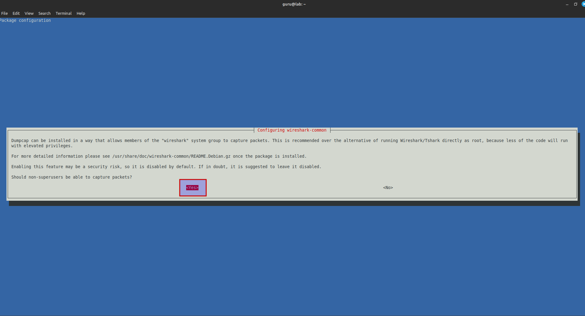Maximize the terminal window
The width and height of the screenshot is (585, 316).
575,4
